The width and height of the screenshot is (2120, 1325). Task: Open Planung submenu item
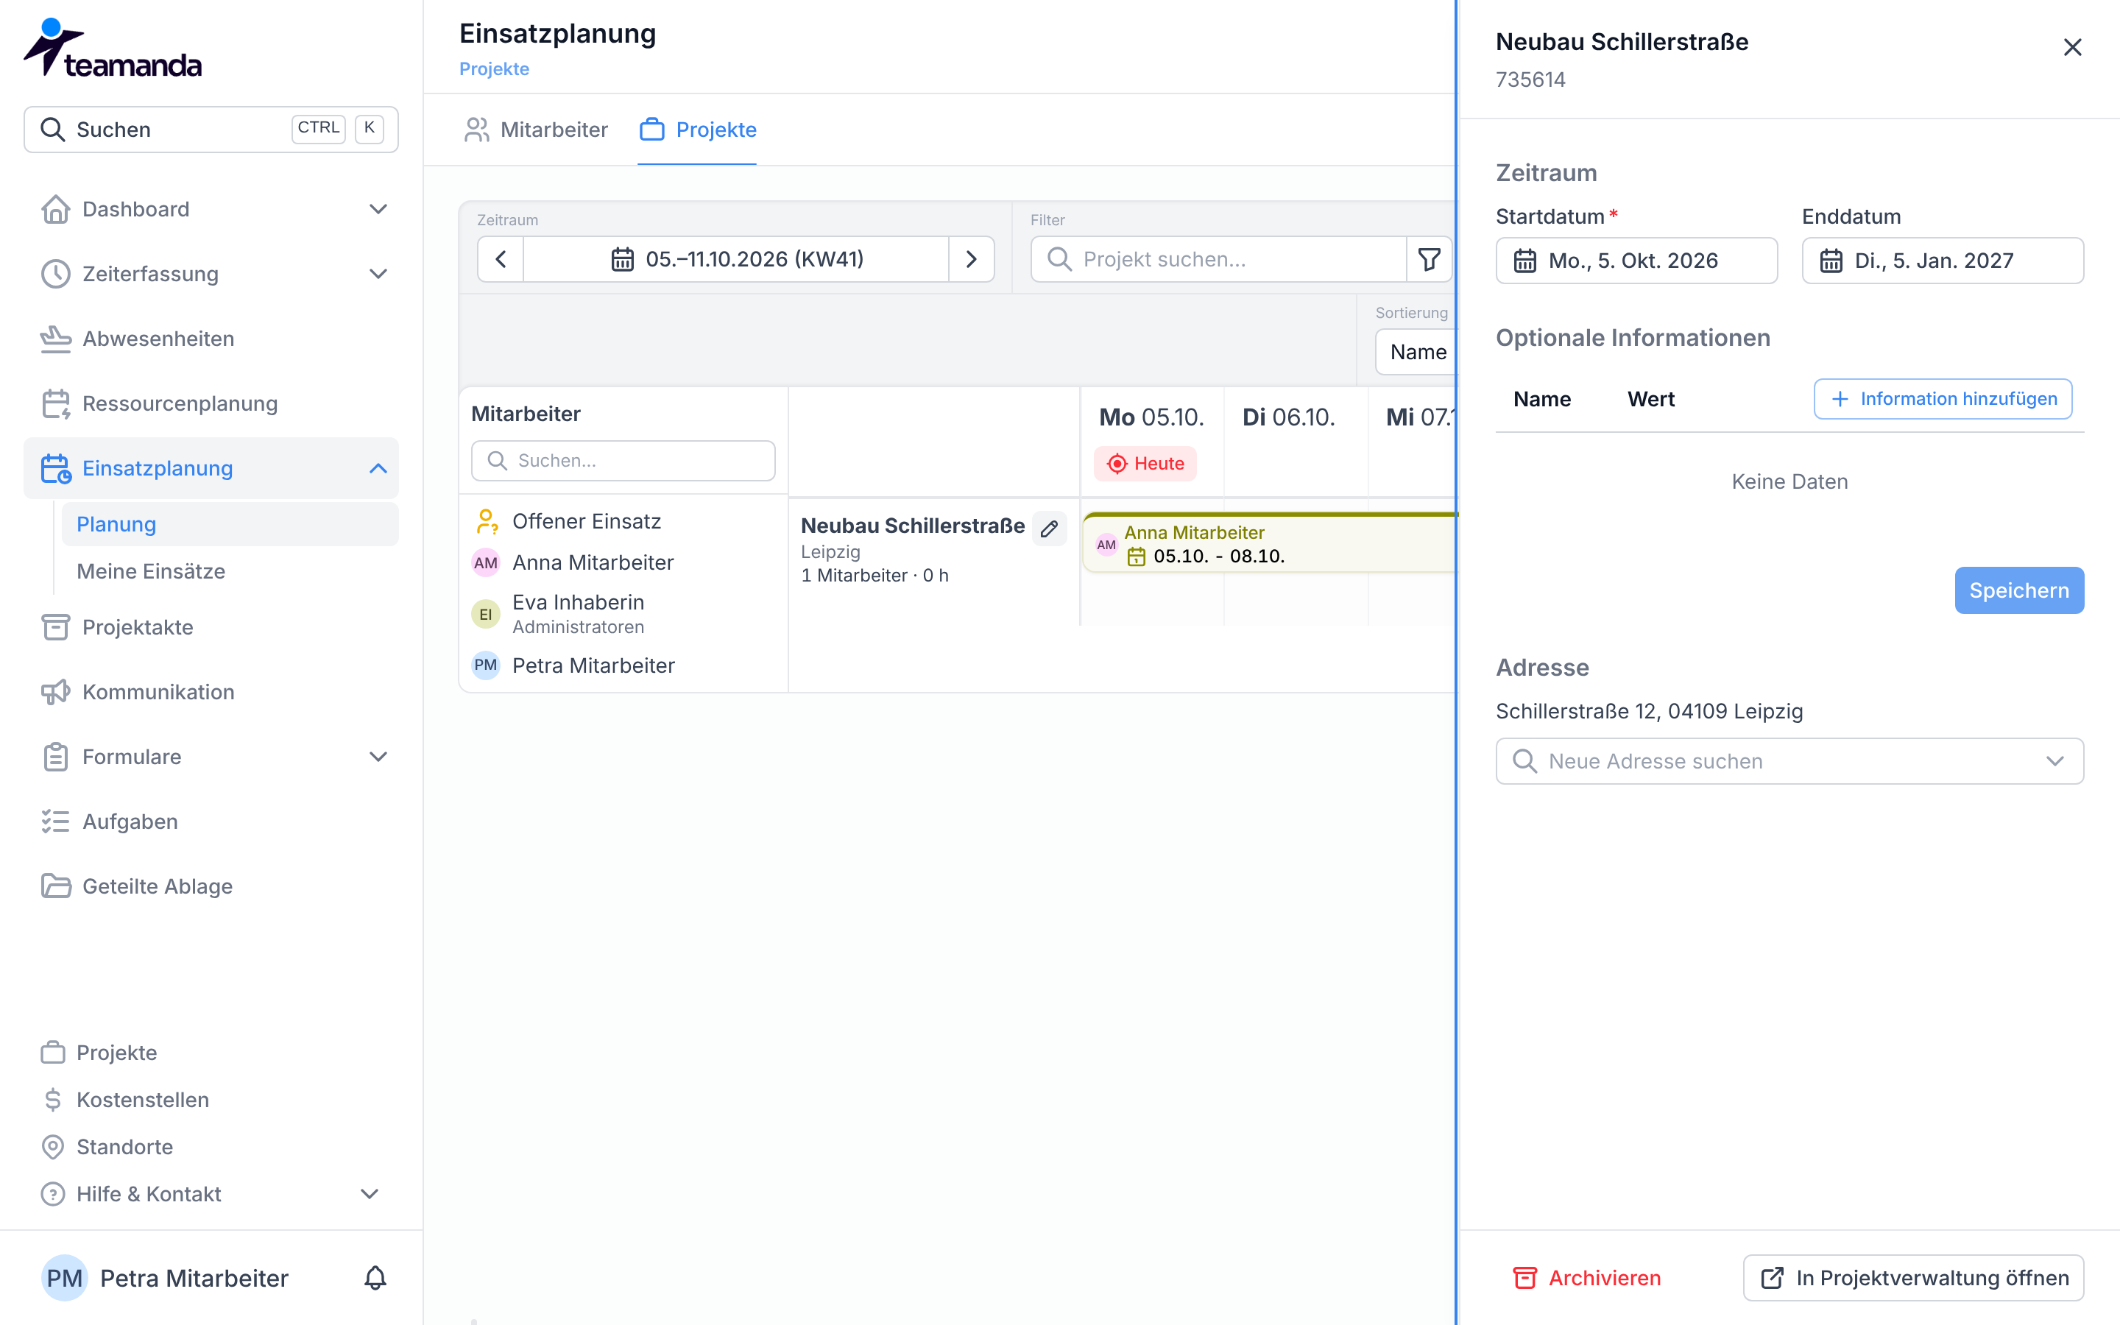point(230,524)
